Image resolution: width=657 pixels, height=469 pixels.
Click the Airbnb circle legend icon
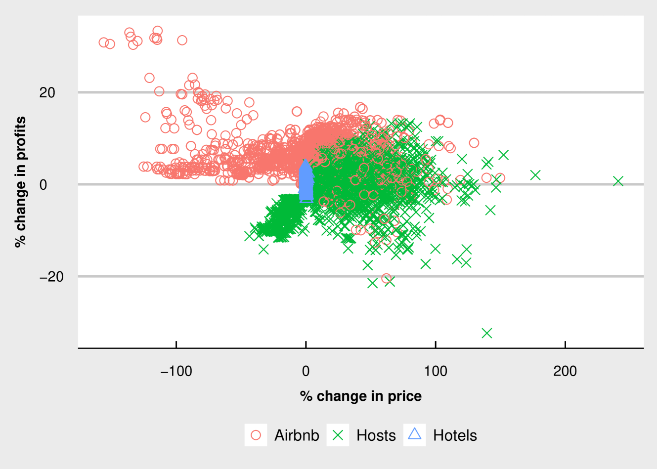pos(256,435)
